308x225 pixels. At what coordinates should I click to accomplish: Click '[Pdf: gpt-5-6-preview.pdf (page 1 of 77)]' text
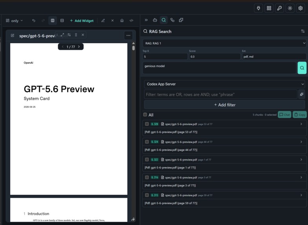[170, 168]
